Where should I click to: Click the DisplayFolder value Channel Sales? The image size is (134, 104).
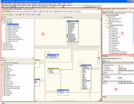click(x=122, y=69)
